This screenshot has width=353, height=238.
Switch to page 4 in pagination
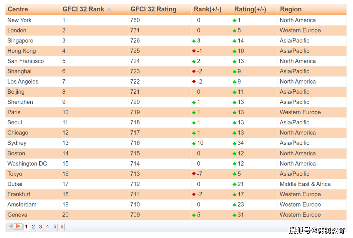click(48, 227)
